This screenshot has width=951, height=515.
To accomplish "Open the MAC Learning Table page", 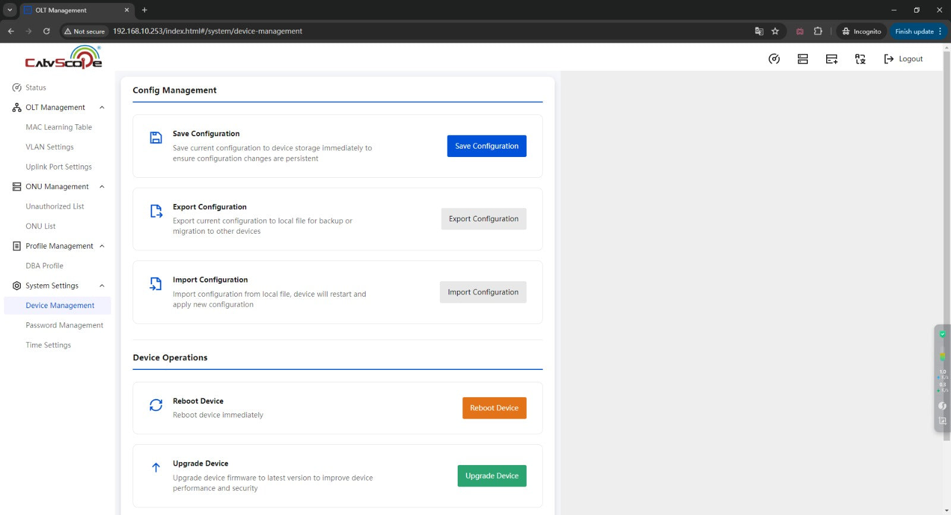I will (x=59, y=127).
